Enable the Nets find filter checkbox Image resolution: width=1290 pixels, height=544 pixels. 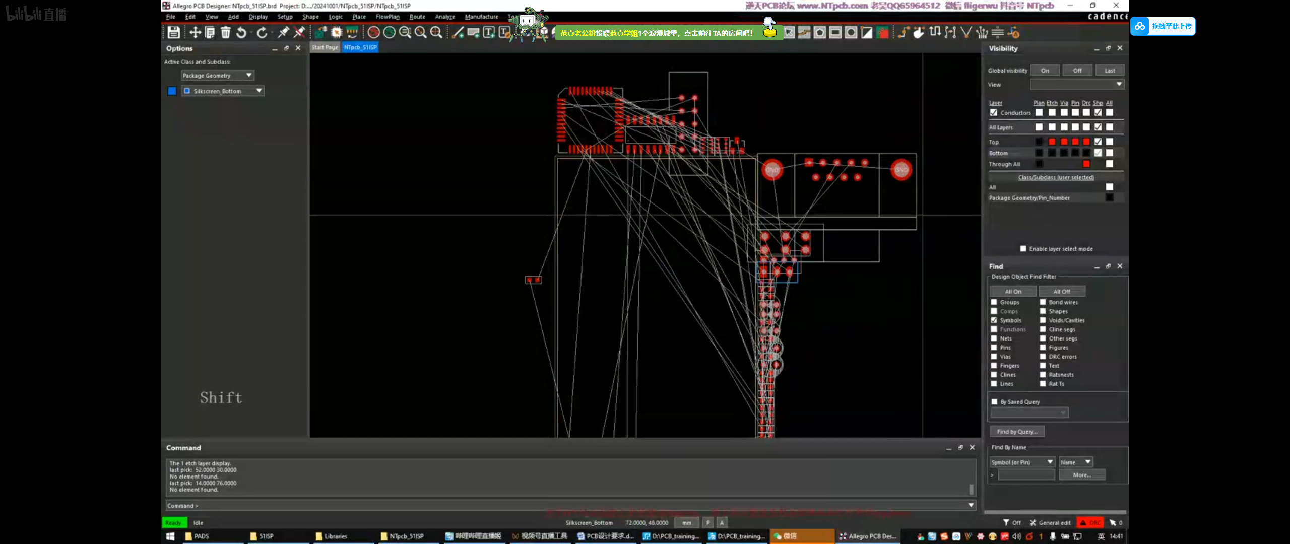[x=994, y=338]
